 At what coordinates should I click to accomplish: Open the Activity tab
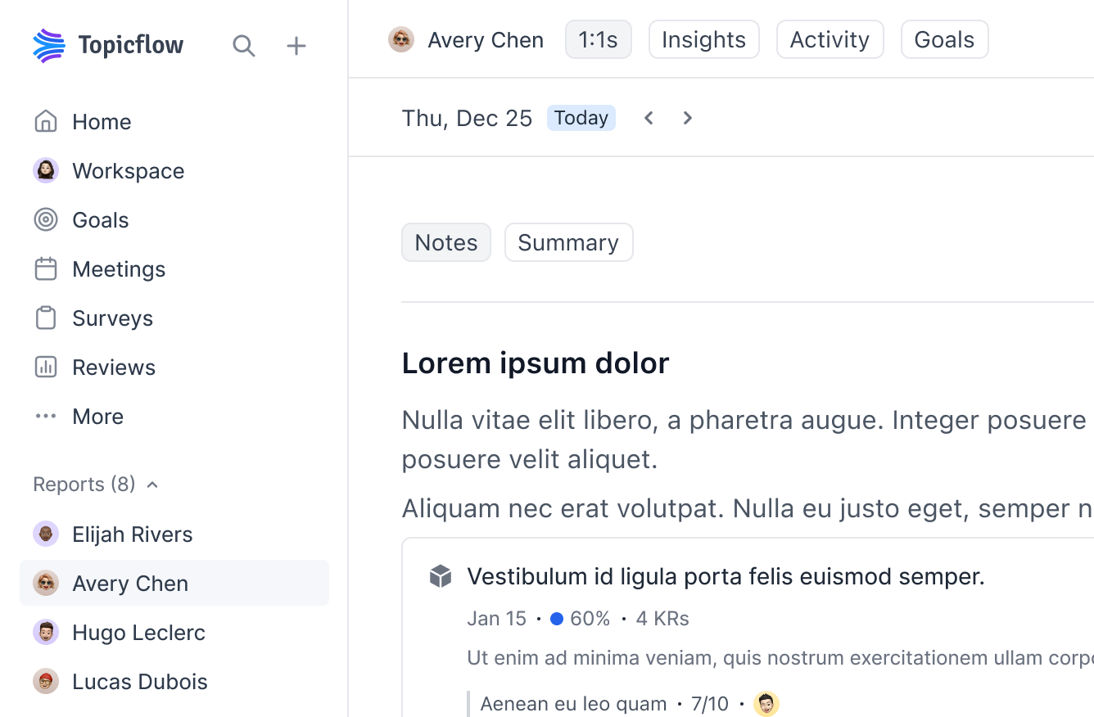click(830, 38)
